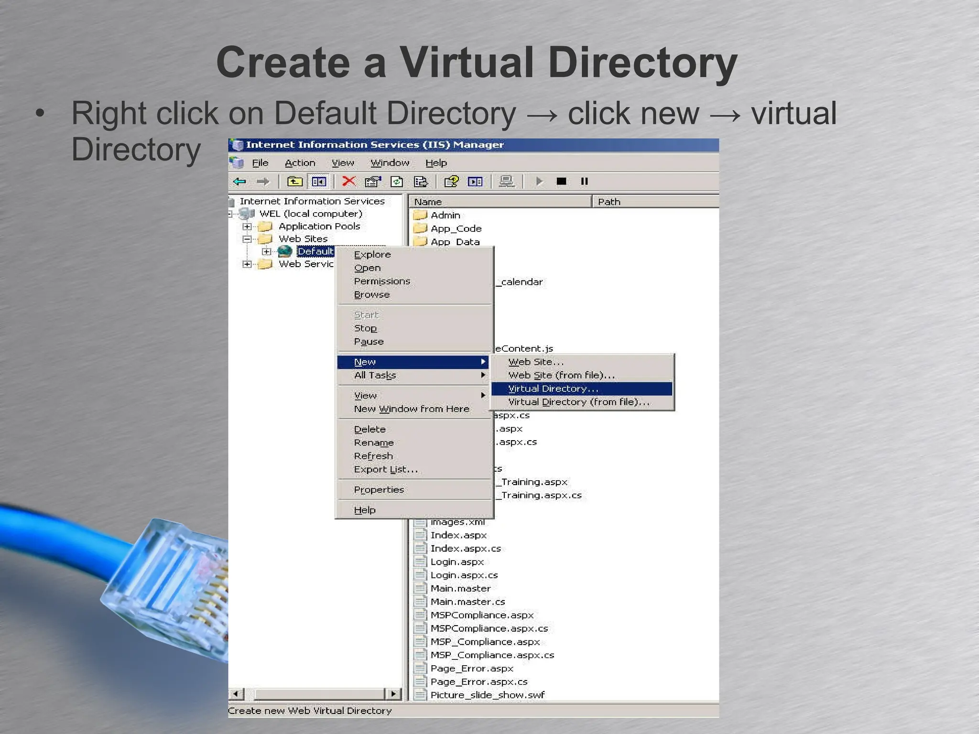This screenshot has height=734, width=979.
Task: Click the Application Pools folder icon
Action: click(265, 226)
